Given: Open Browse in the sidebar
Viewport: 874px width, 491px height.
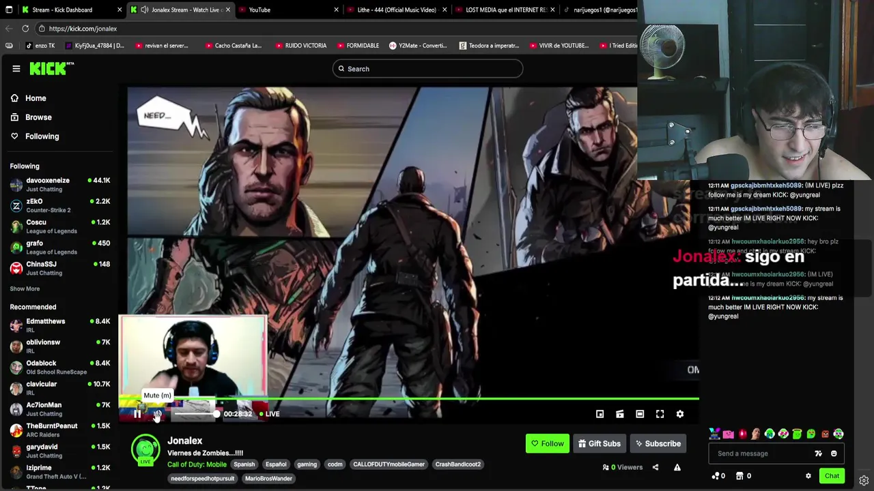Looking at the screenshot, I should [31, 117].
